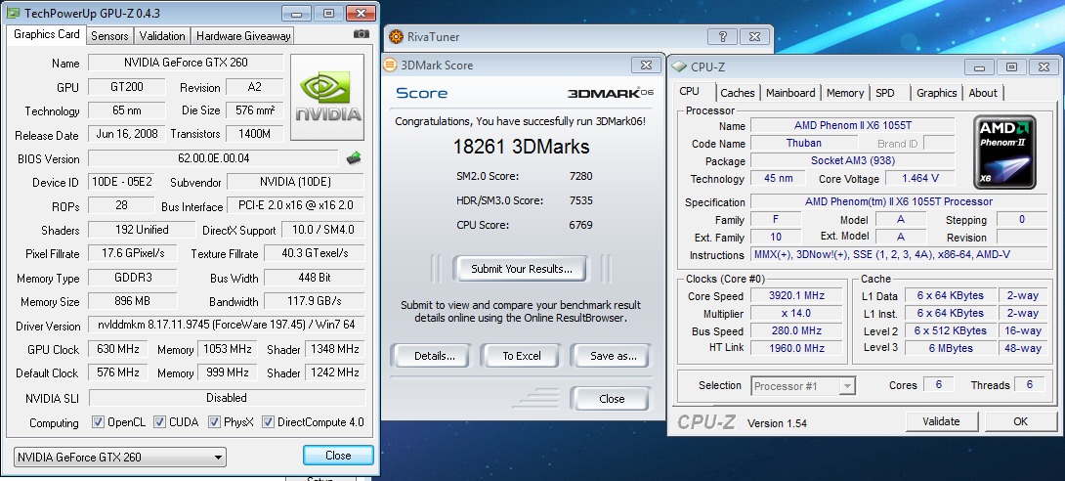The image size is (1065, 481).
Task: Open the Memory tab in CPU-Z
Action: [x=845, y=93]
